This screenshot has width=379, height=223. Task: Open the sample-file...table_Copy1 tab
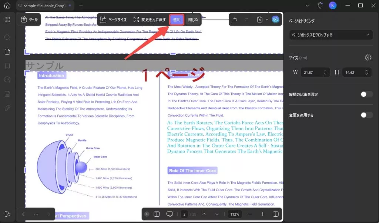coord(44,6)
